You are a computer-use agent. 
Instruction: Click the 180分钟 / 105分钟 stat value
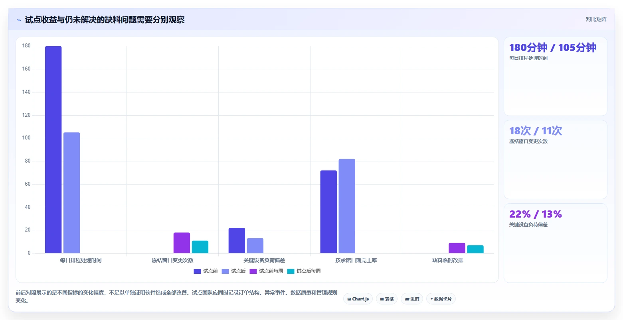pos(553,47)
